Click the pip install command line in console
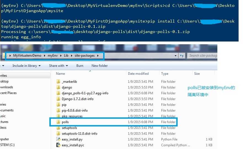The image size is (243, 149). pyautogui.click(x=118, y=24)
